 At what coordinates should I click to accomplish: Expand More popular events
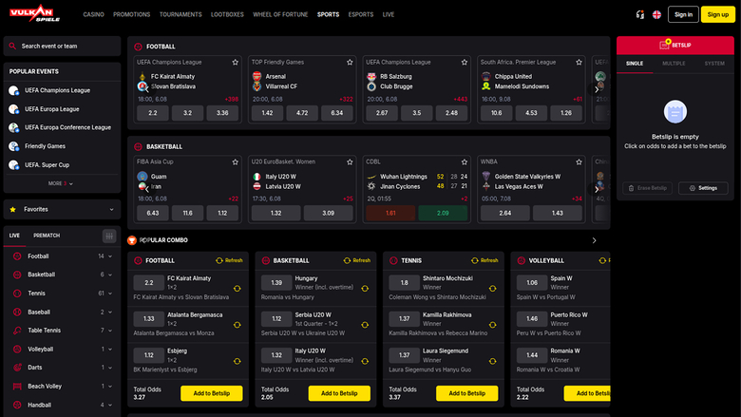(60, 183)
